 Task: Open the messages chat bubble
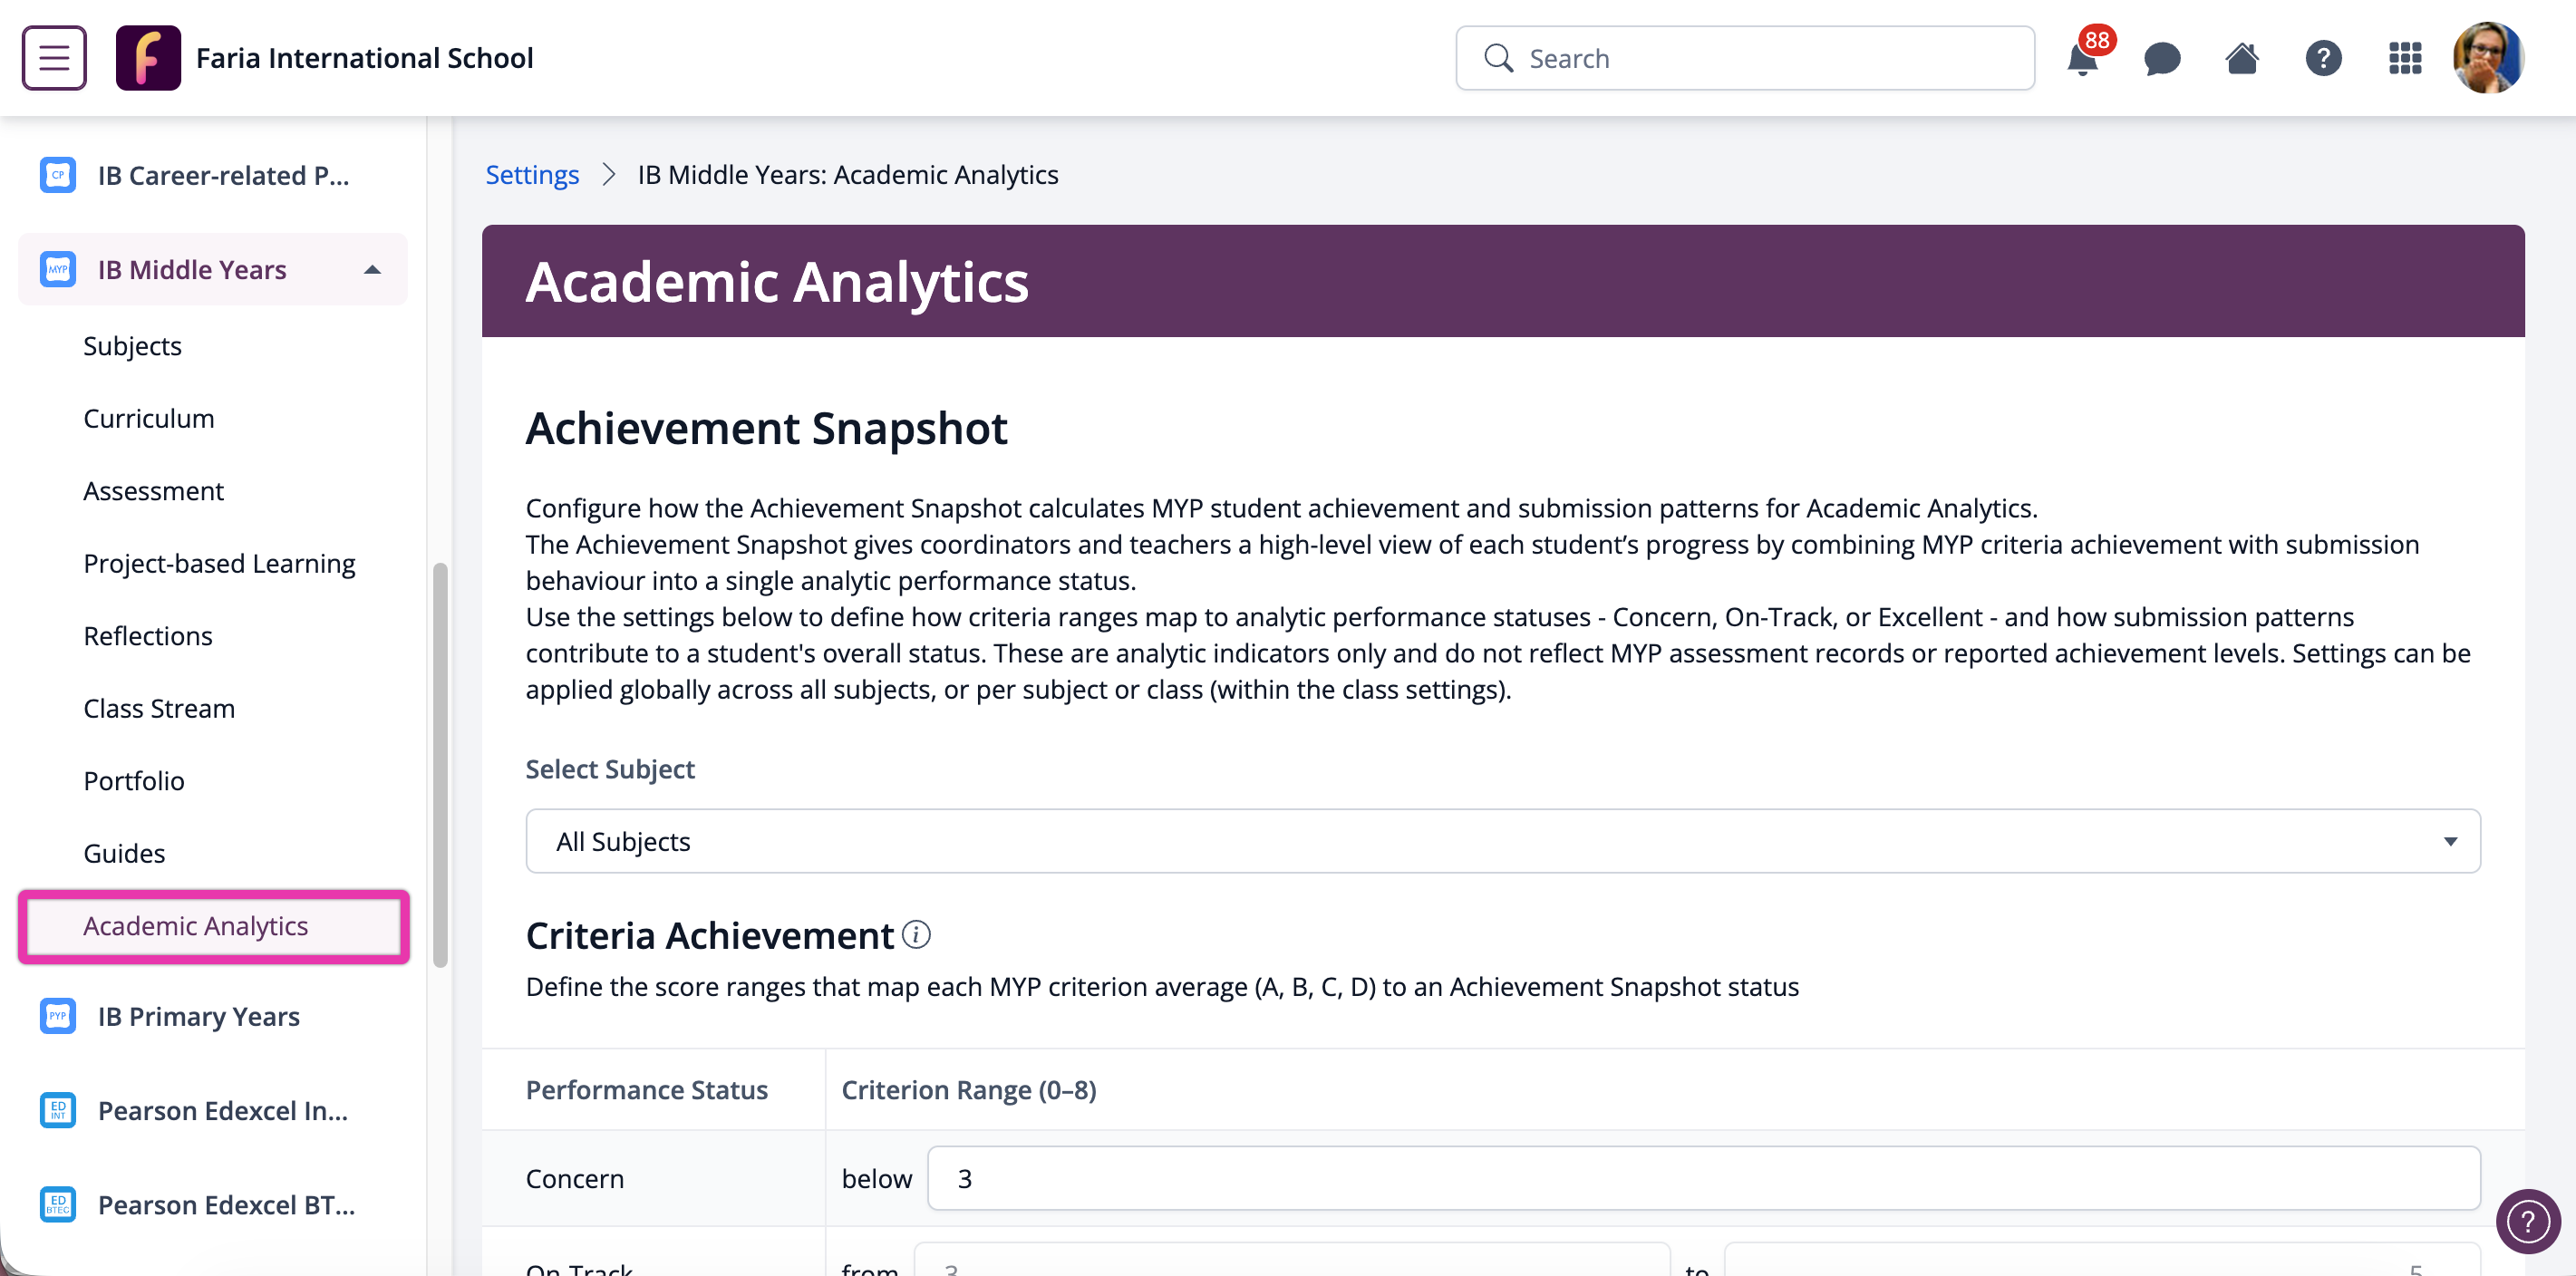click(2161, 58)
